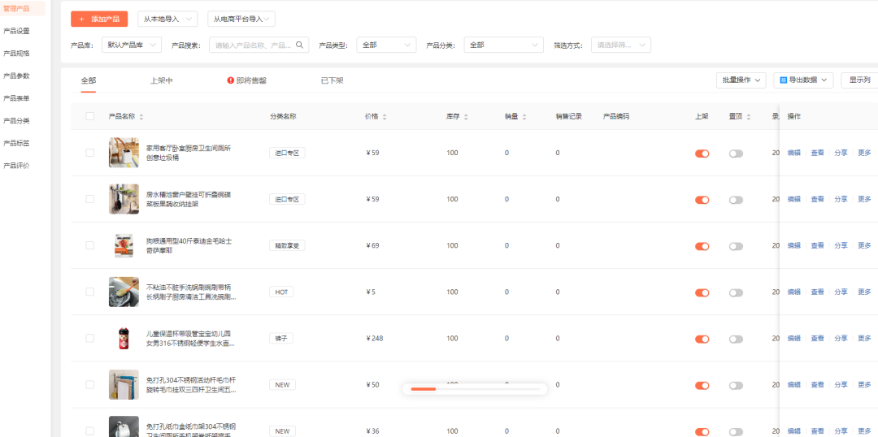
Task: Click the search magnifier icon in 产品搜索
Action: (299, 45)
